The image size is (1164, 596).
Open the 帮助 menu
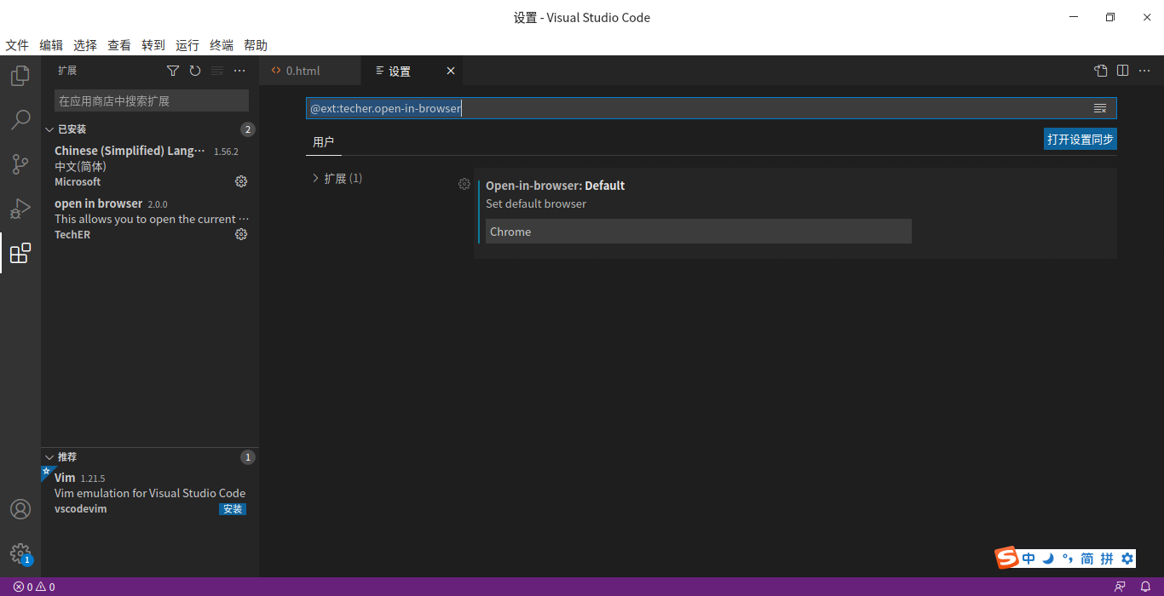256,45
